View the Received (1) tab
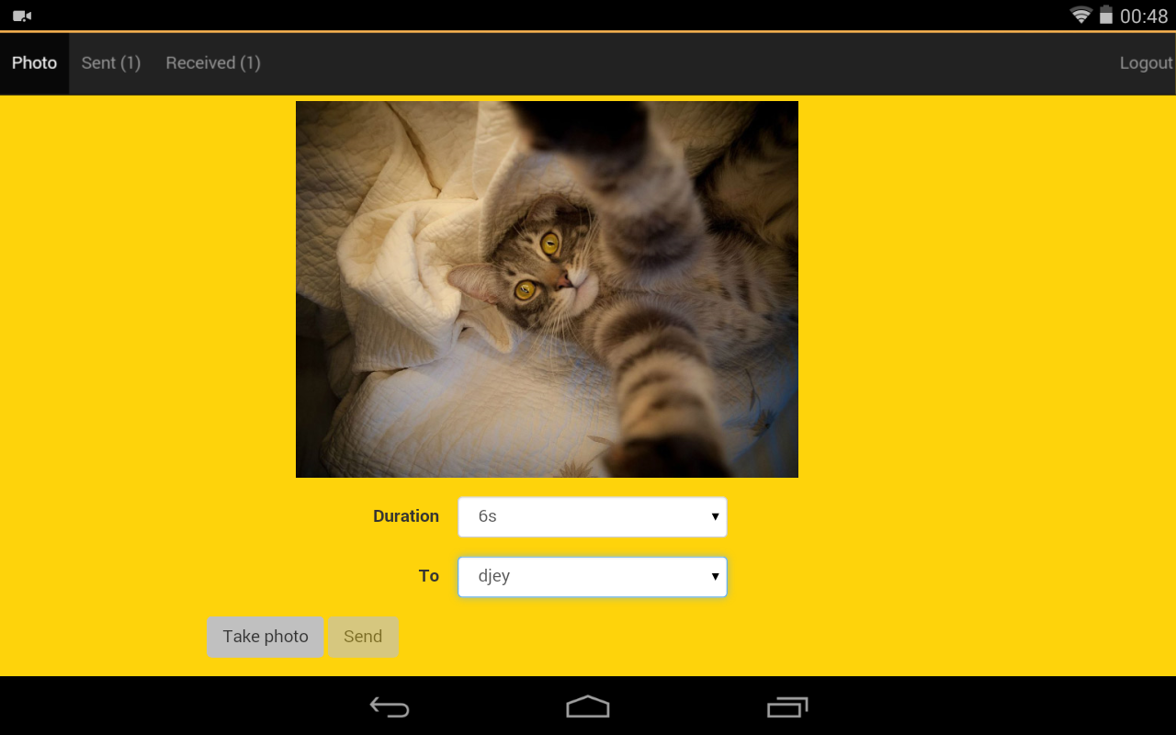The height and width of the screenshot is (735, 1176). pyautogui.click(x=213, y=63)
